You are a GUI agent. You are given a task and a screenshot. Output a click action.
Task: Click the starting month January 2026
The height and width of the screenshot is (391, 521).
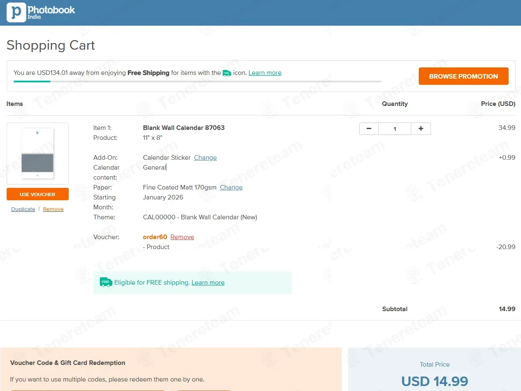163,197
